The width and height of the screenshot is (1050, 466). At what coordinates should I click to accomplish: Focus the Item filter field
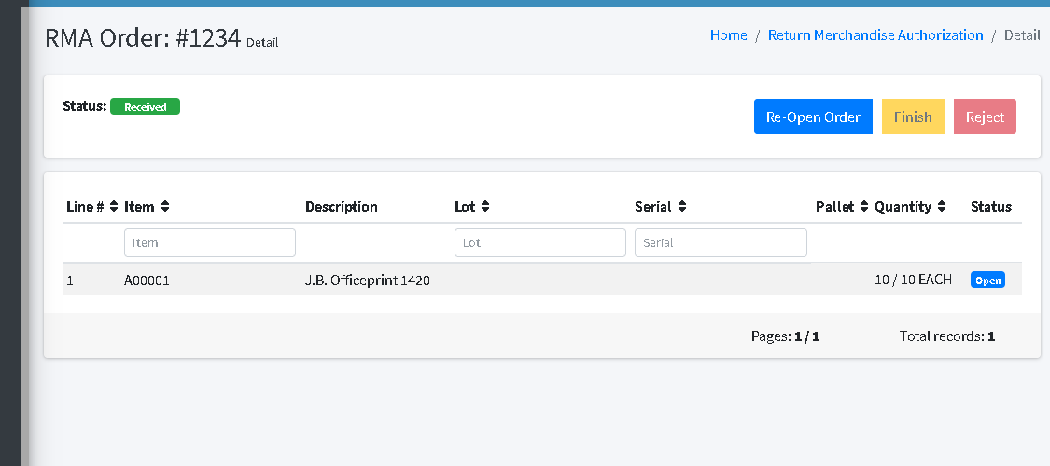(x=210, y=243)
